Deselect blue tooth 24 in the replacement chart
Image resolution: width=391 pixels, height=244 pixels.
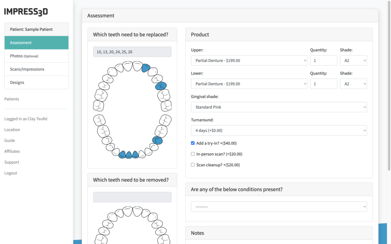pos(135,155)
